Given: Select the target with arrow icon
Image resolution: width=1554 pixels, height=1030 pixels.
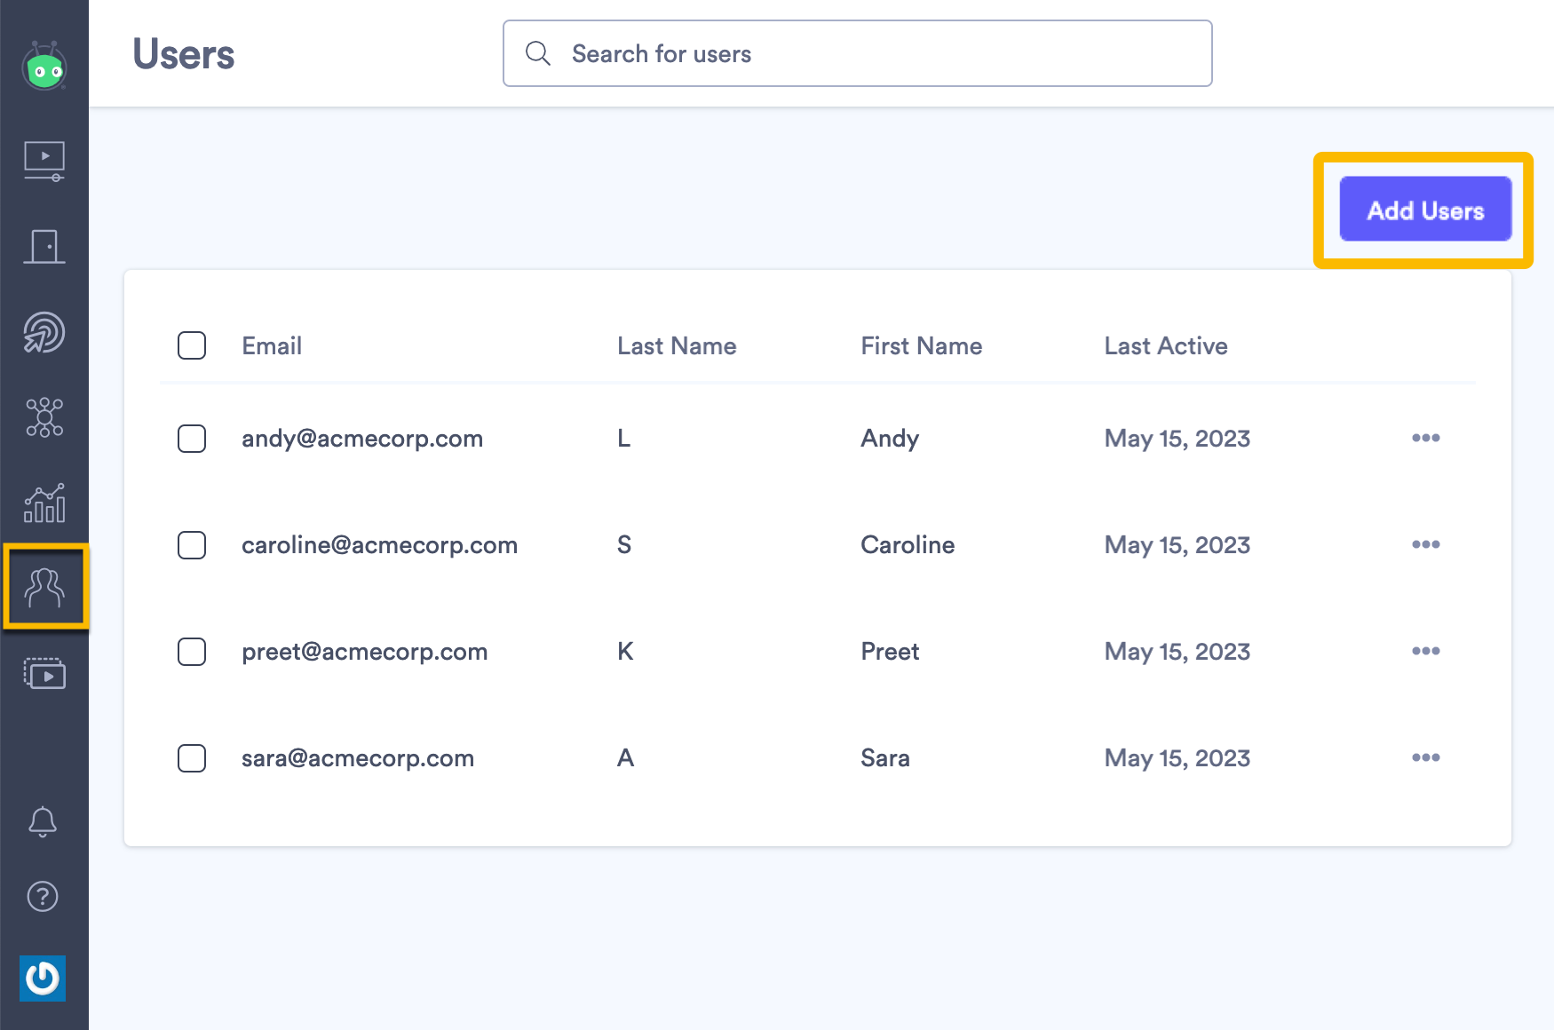Looking at the screenshot, I should point(45,332).
